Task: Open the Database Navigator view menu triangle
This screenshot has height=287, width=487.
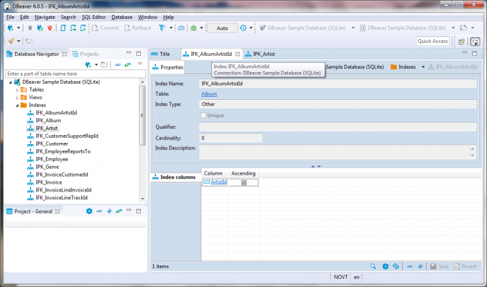Action: (x=140, y=64)
